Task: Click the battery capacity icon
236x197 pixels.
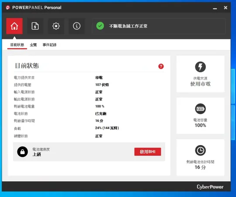Action: (200, 109)
